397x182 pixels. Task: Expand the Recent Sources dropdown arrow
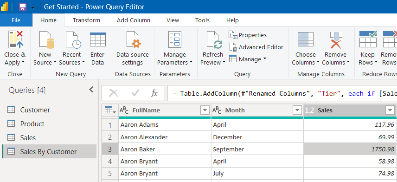point(83,62)
